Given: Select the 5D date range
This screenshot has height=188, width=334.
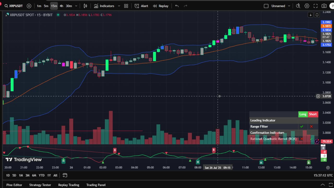Looking at the screenshot, I should (14, 175).
